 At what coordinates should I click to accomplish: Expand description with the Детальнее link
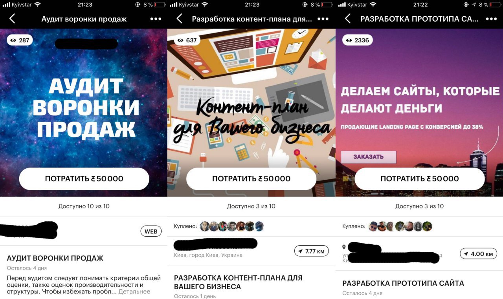coord(134,292)
